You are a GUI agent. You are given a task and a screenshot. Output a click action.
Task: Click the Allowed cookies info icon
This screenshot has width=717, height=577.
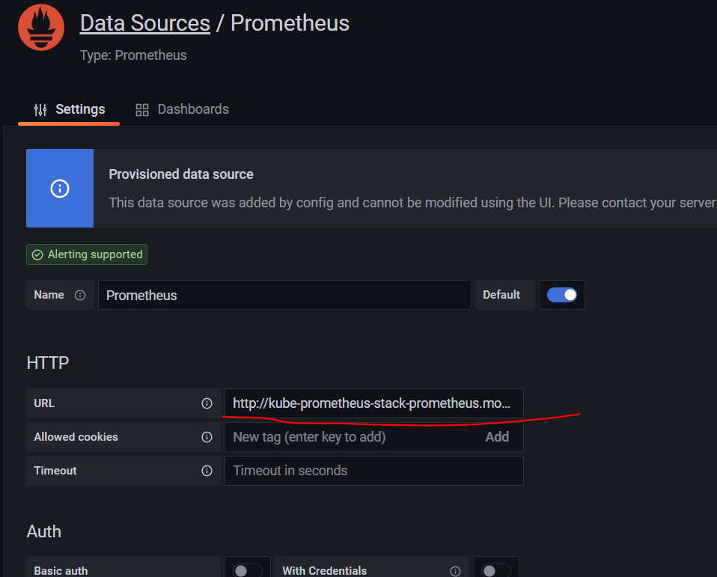tap(207, 437)
